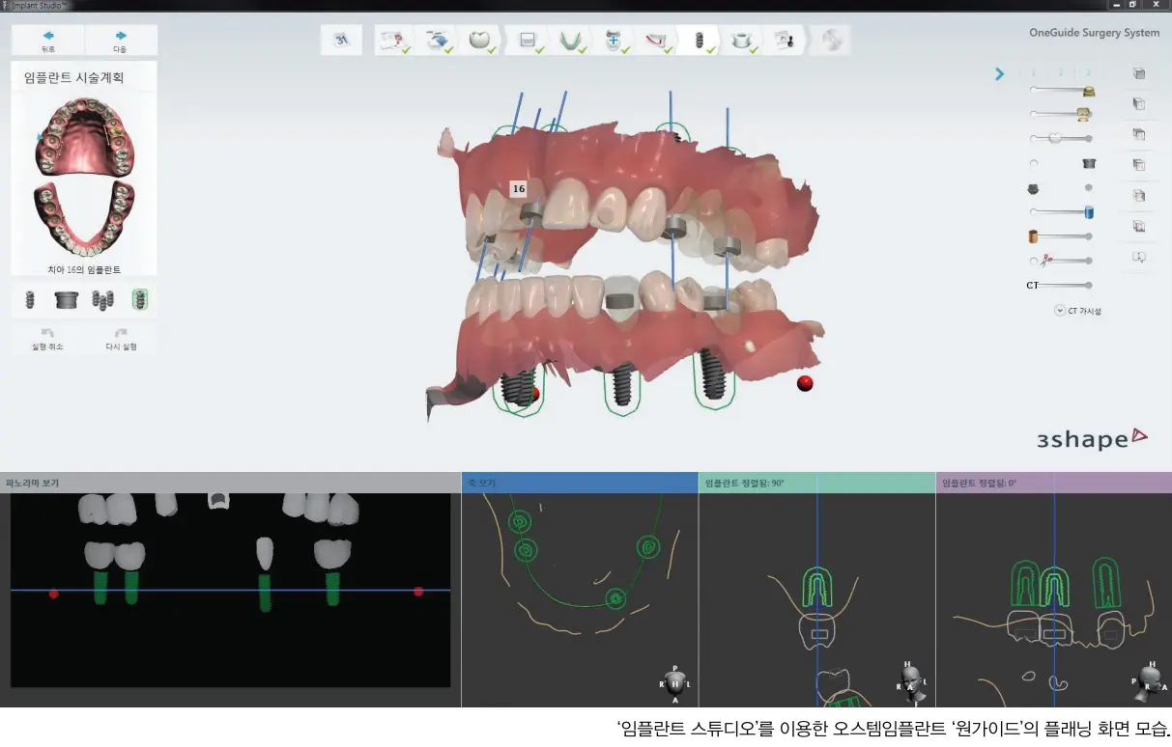1172x747 pixels.
Task: Click the right red dot in panorama view
Action: point(418,592)
